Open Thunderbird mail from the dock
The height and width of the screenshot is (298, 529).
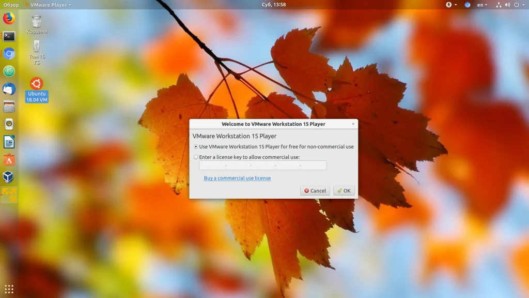(9, 89)
